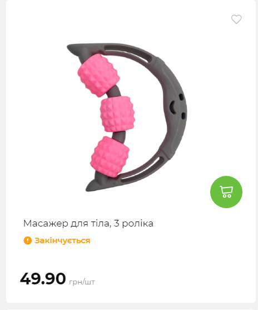258x310 pixels.
Task: Click the orange exclamation warning icon
Action: pos(28,240)
